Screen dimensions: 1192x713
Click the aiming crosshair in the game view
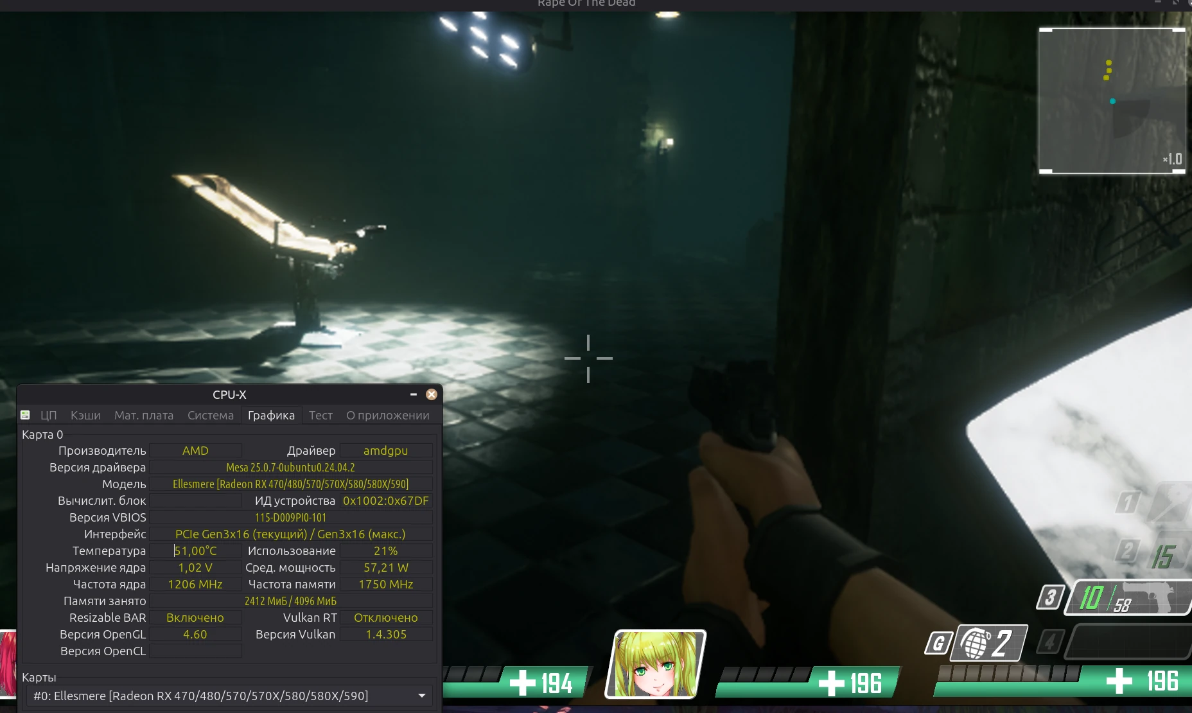pos(588,358)
